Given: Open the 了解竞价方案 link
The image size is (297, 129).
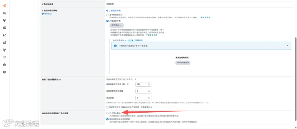Looking at the screenshot, I should coord(115,11).
